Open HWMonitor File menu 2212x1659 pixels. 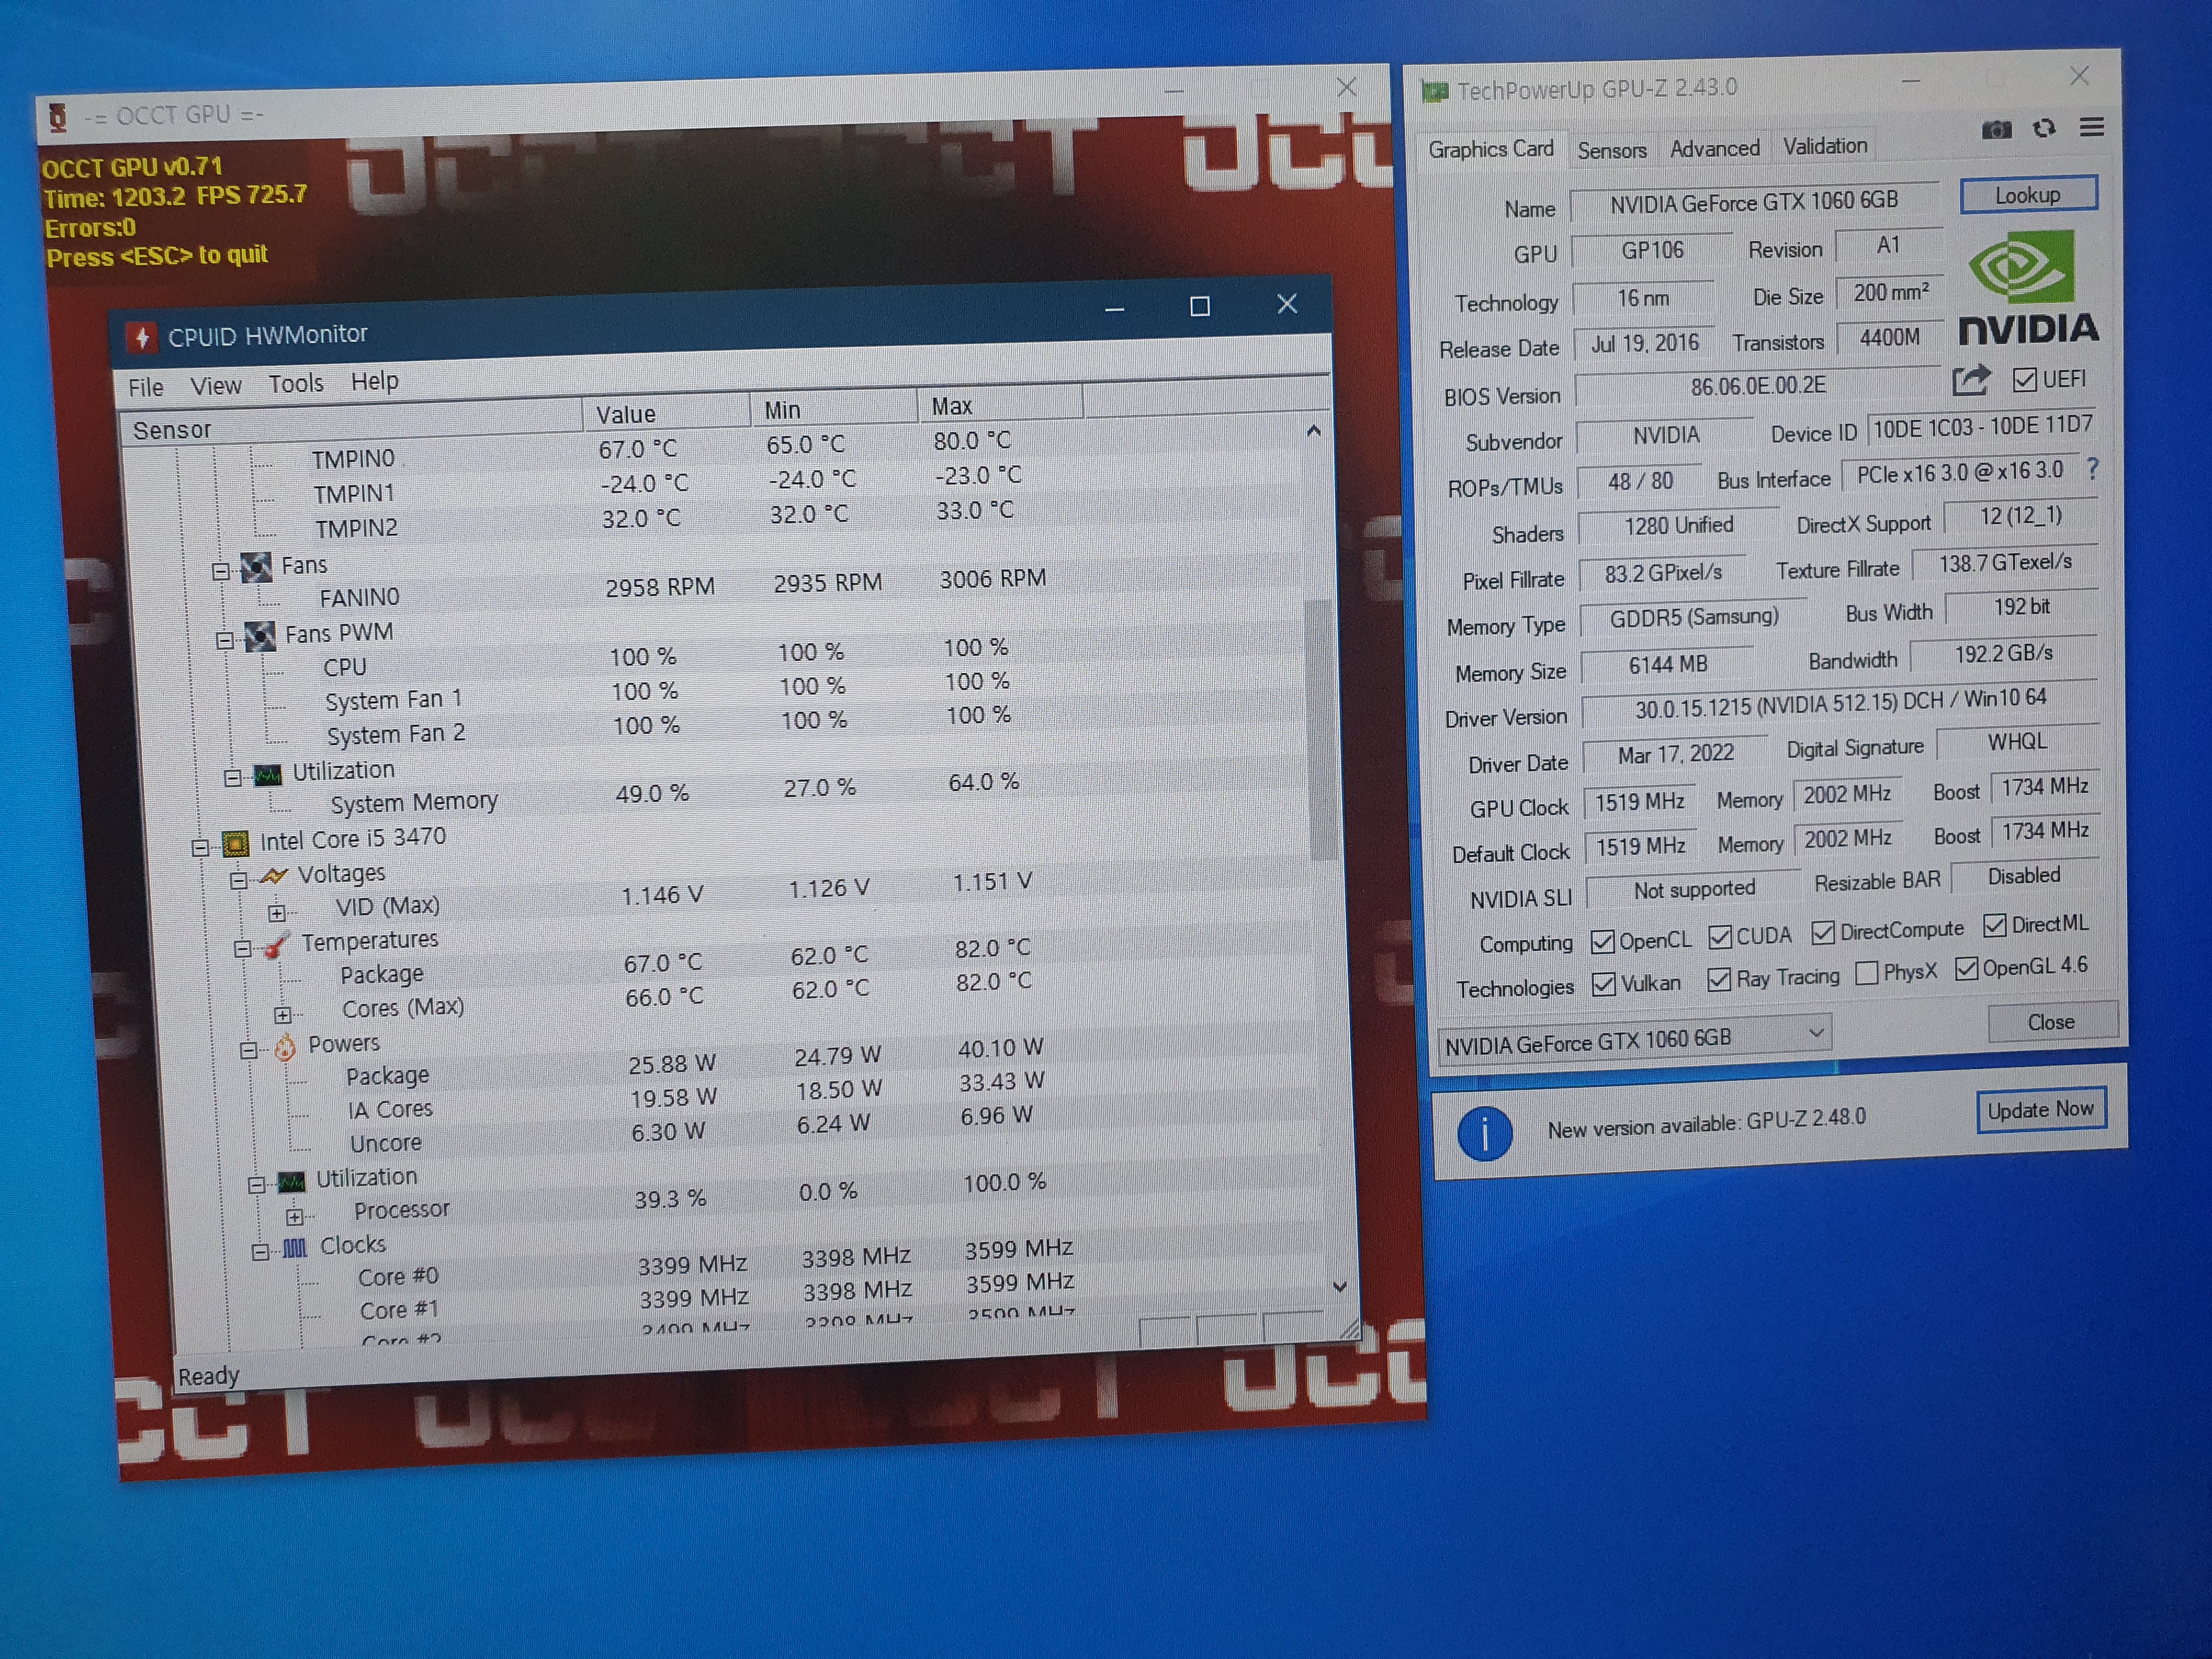[146, 387]
